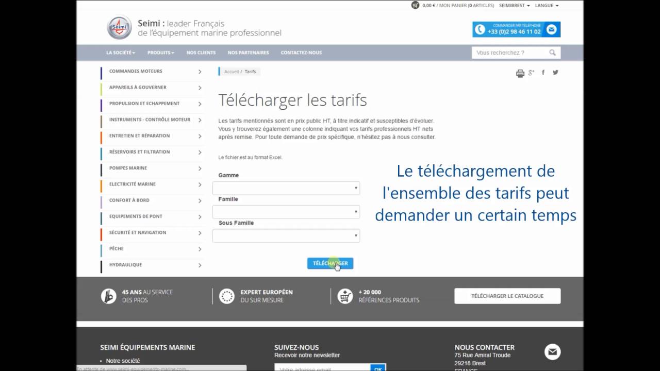Open the SEIMIBREST account dropdown
Viewport: 660px width, 371px height.
coord(514,5)
